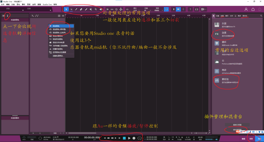The width and height of the screenshot is (264, 142).
Task: Select the Arrow tool in the toolbar
Action: click(66, 9)
